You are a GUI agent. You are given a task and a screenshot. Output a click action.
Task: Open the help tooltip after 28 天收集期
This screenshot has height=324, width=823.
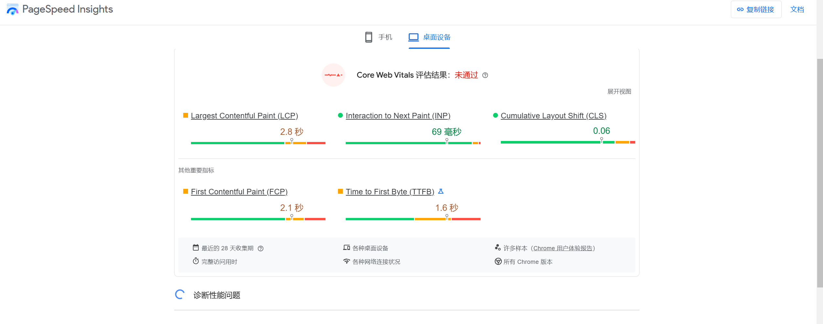(261, 248)
